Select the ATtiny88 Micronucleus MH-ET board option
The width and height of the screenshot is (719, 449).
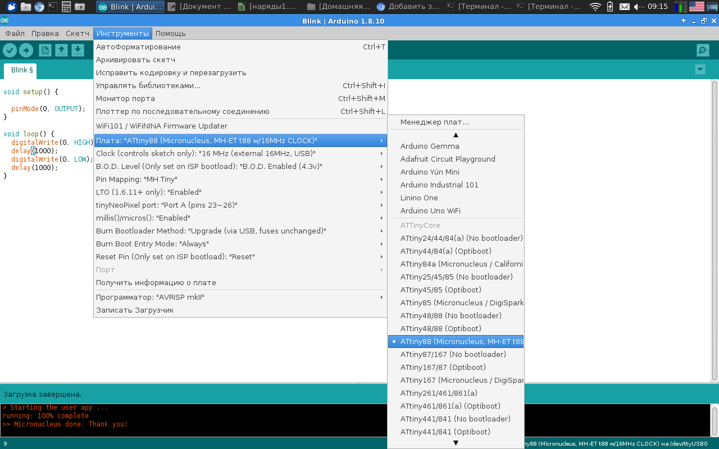pyautogui.click(x=456, y=341)
